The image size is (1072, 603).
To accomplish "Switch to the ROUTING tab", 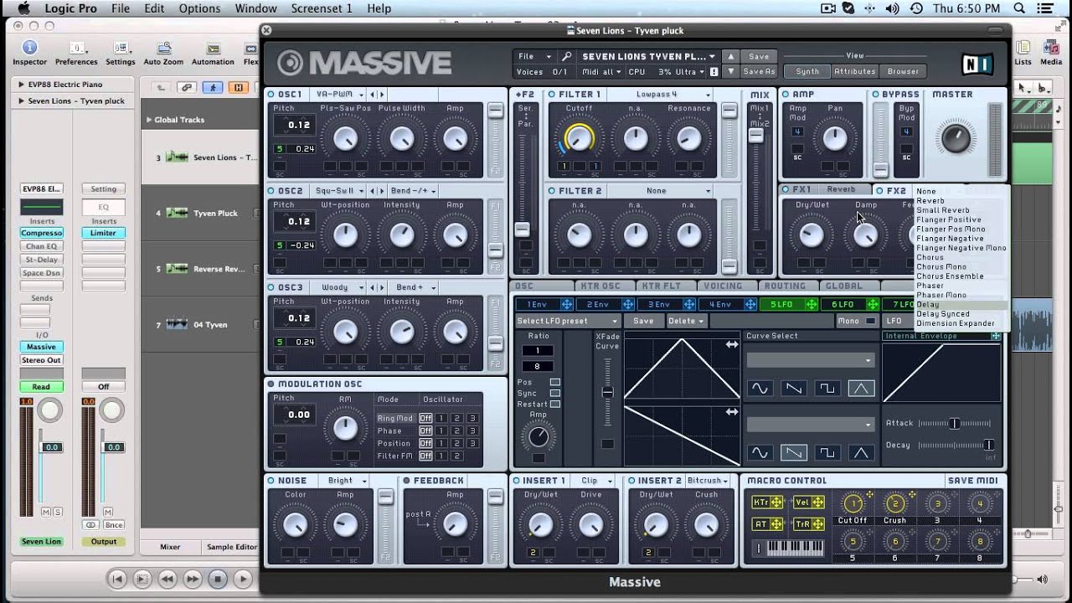I will 785,286.
